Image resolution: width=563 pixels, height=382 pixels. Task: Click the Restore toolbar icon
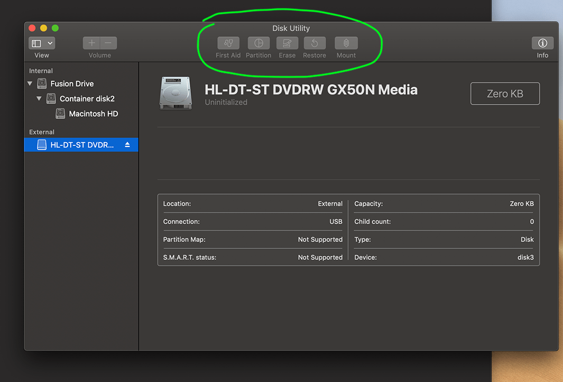tap(315, 43)
